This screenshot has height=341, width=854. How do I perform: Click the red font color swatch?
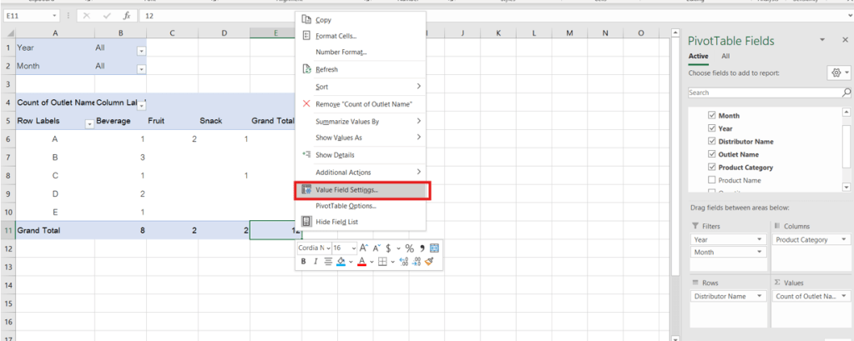(x=361, y=262)
